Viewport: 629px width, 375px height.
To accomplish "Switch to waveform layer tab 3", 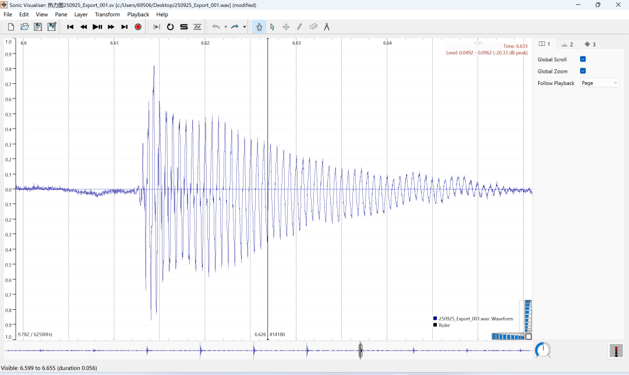I will [x=590, y=44].
